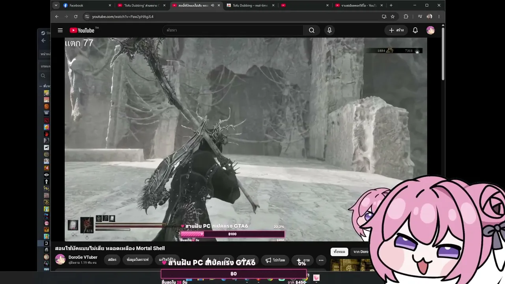505x284 pixels.
Task: Expand the Chrome tab search dropdown
Action: [x=56, y=6]
